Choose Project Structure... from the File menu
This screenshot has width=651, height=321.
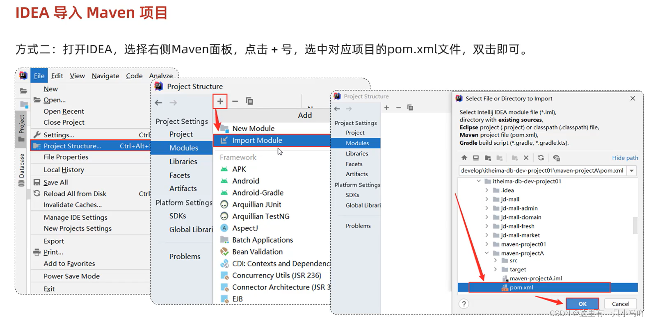tap(91, 146)
